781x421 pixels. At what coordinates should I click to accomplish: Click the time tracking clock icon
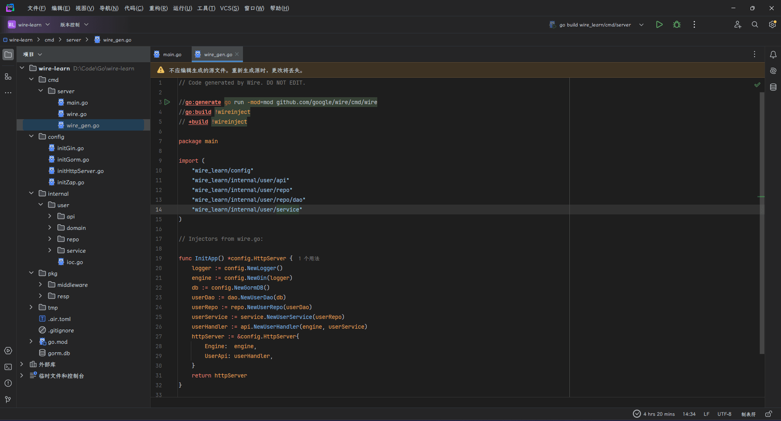click(637, 414)
